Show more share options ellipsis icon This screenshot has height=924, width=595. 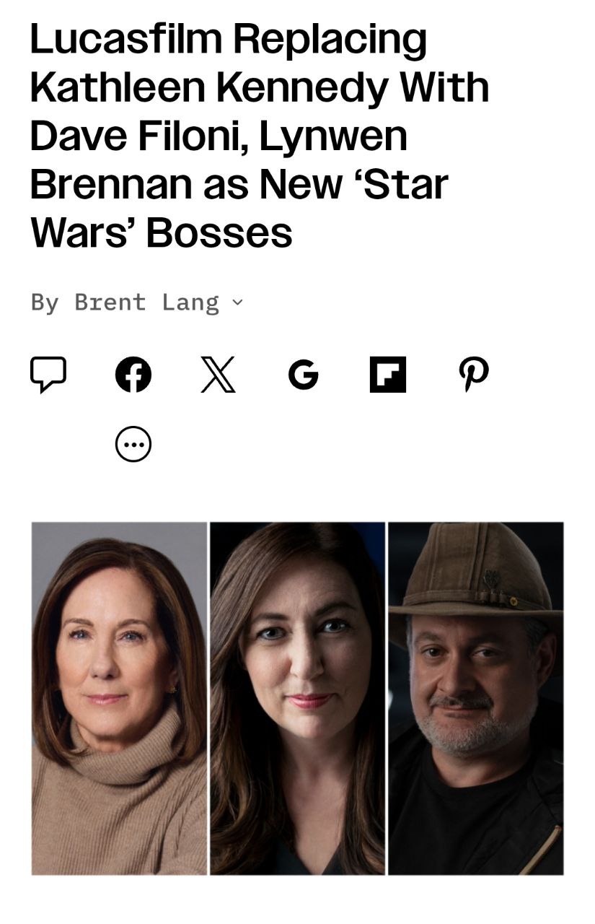133,444
